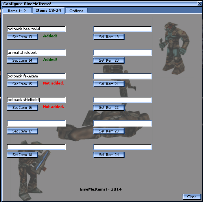Image resolution: width=203 pixels, height=202 pixels.
Task: Click the Set Item 23 button
Action: coord(109,131)
